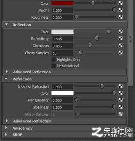Click map button beside diffuse Color
Image resolution: width=135 pixels, height=141 pixels.
120,3
